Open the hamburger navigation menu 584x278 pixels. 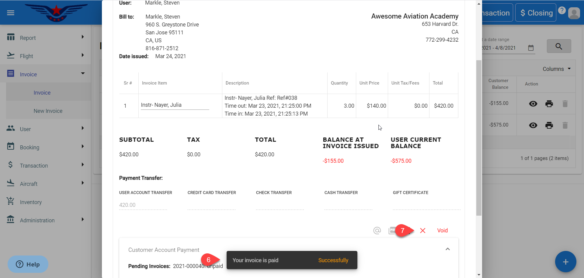pyautogui.click(x=11, y=13)
